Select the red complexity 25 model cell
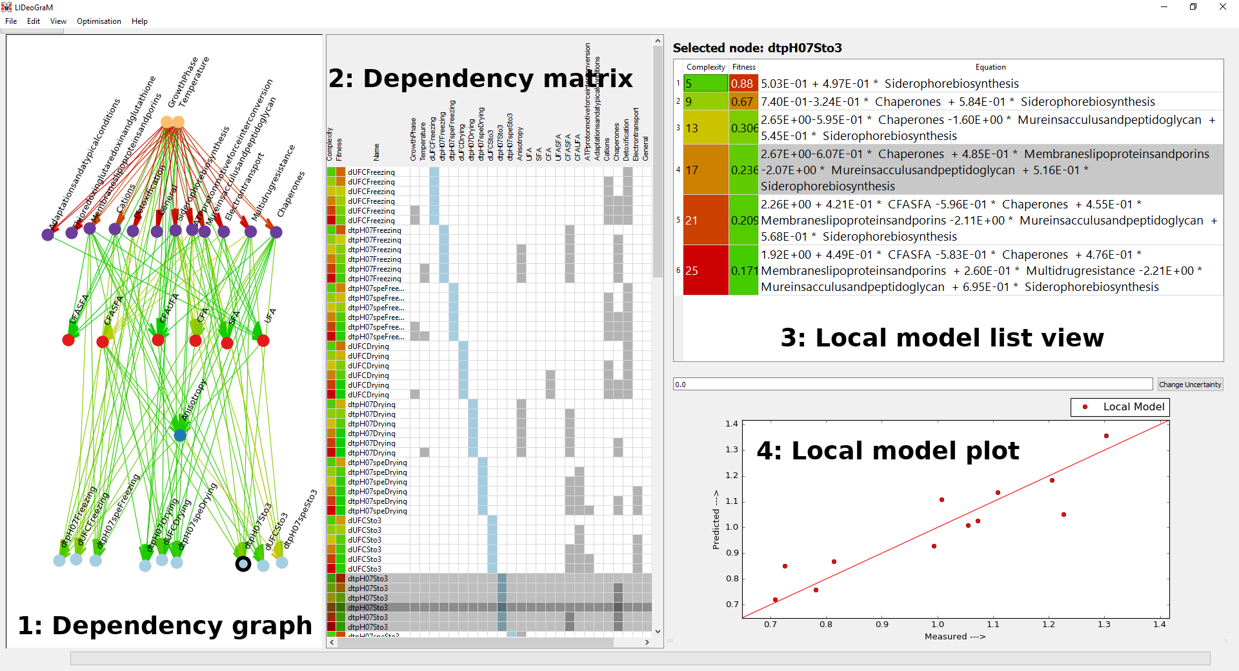 click(705, 270)
